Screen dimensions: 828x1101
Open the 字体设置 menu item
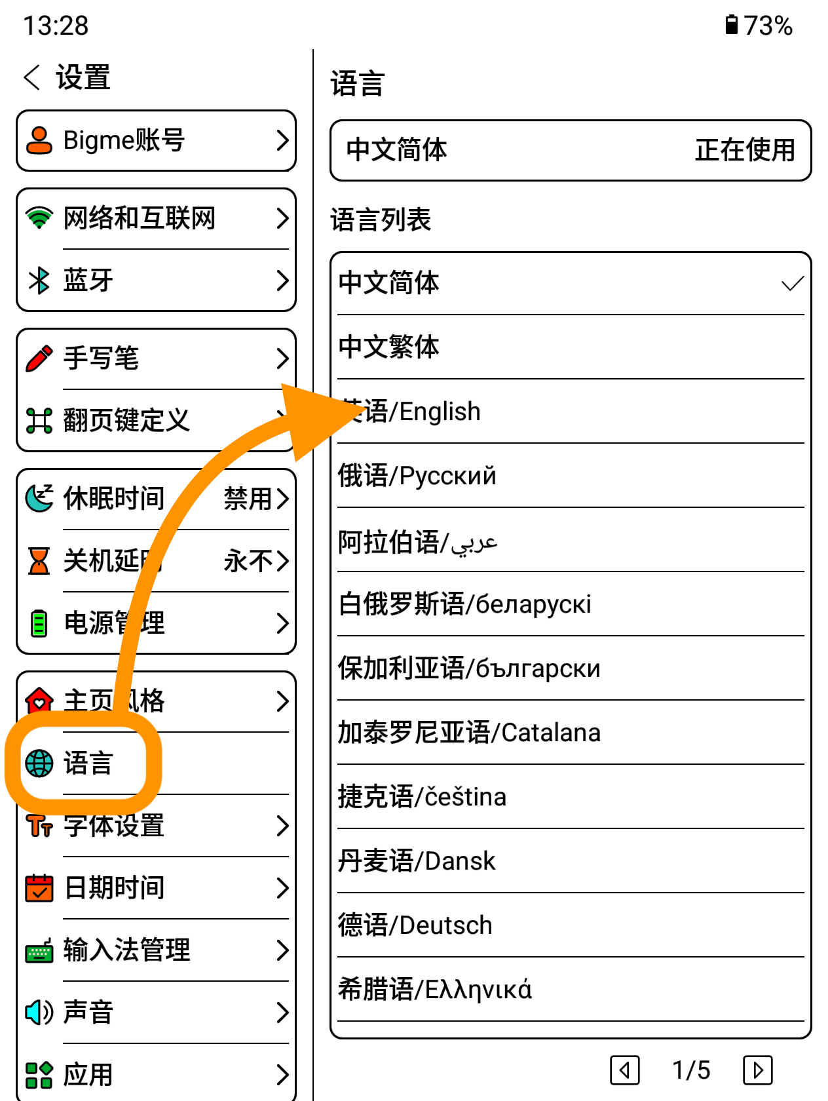157,826
